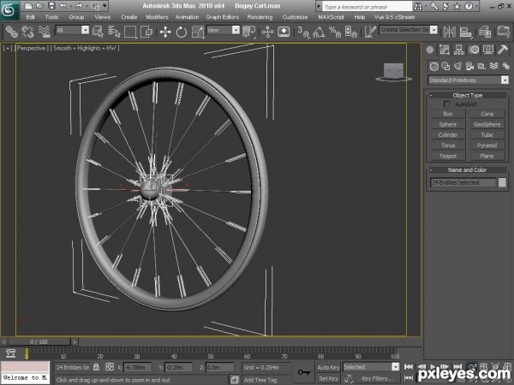Create a Teapot primitive

[448, 157]
